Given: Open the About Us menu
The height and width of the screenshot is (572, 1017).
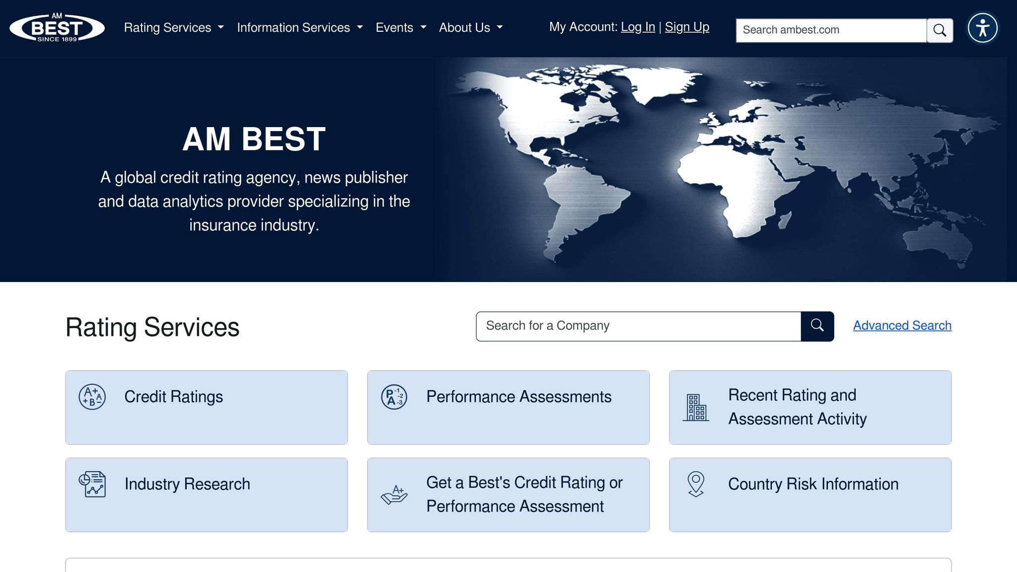Looking at the screenshot, I should tap(470, 28).
